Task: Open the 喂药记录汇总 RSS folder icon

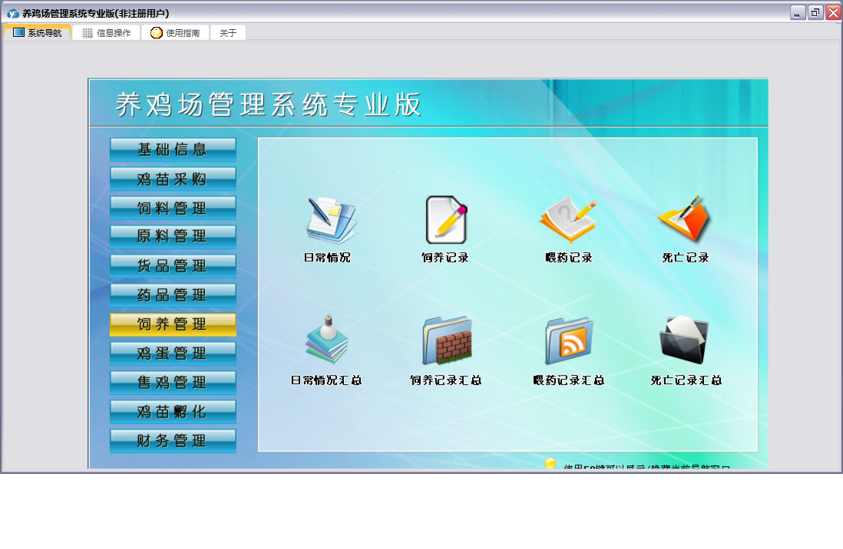Action: (569, 341)
